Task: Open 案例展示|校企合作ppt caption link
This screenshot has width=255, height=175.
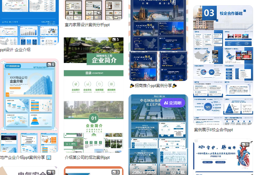Action: (213, 130)
